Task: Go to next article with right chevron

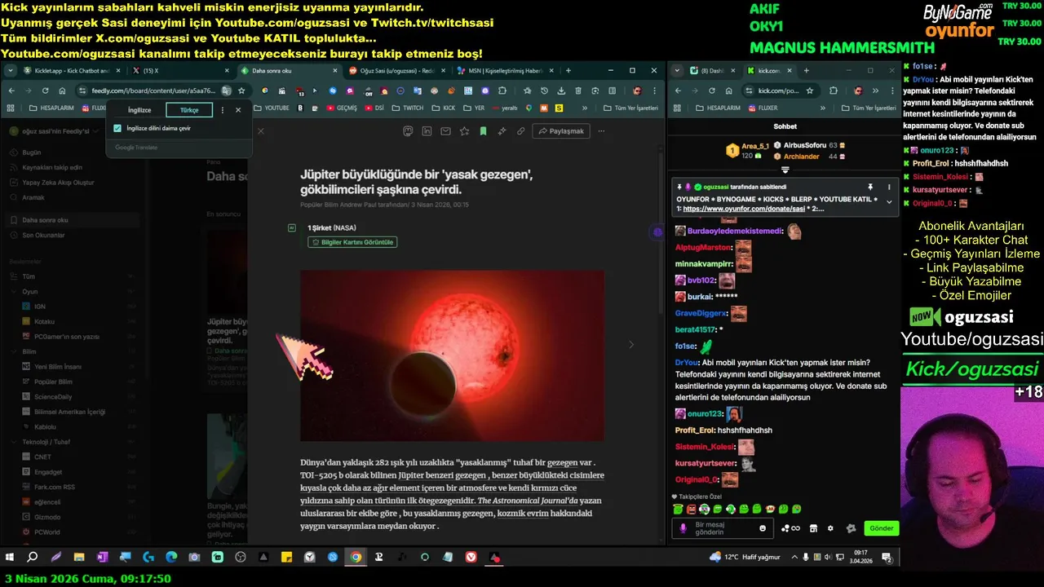Action: [x=630, y=345]
